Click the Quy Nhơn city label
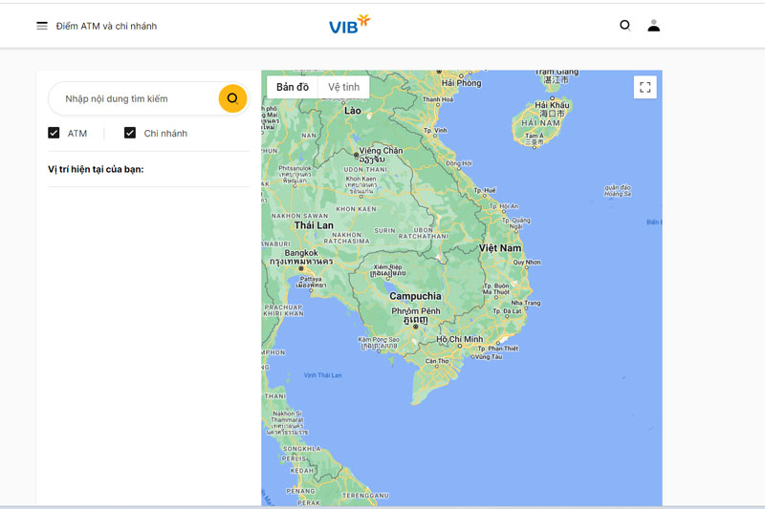The image size is (765, 509). pos(527,262)
